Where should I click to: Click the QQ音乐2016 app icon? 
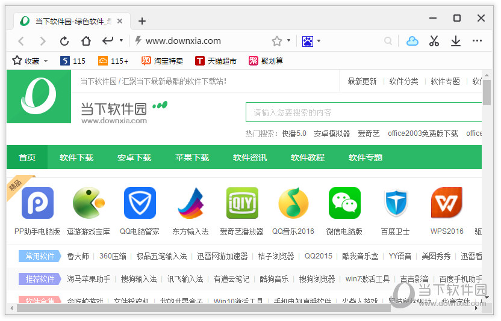293,203
